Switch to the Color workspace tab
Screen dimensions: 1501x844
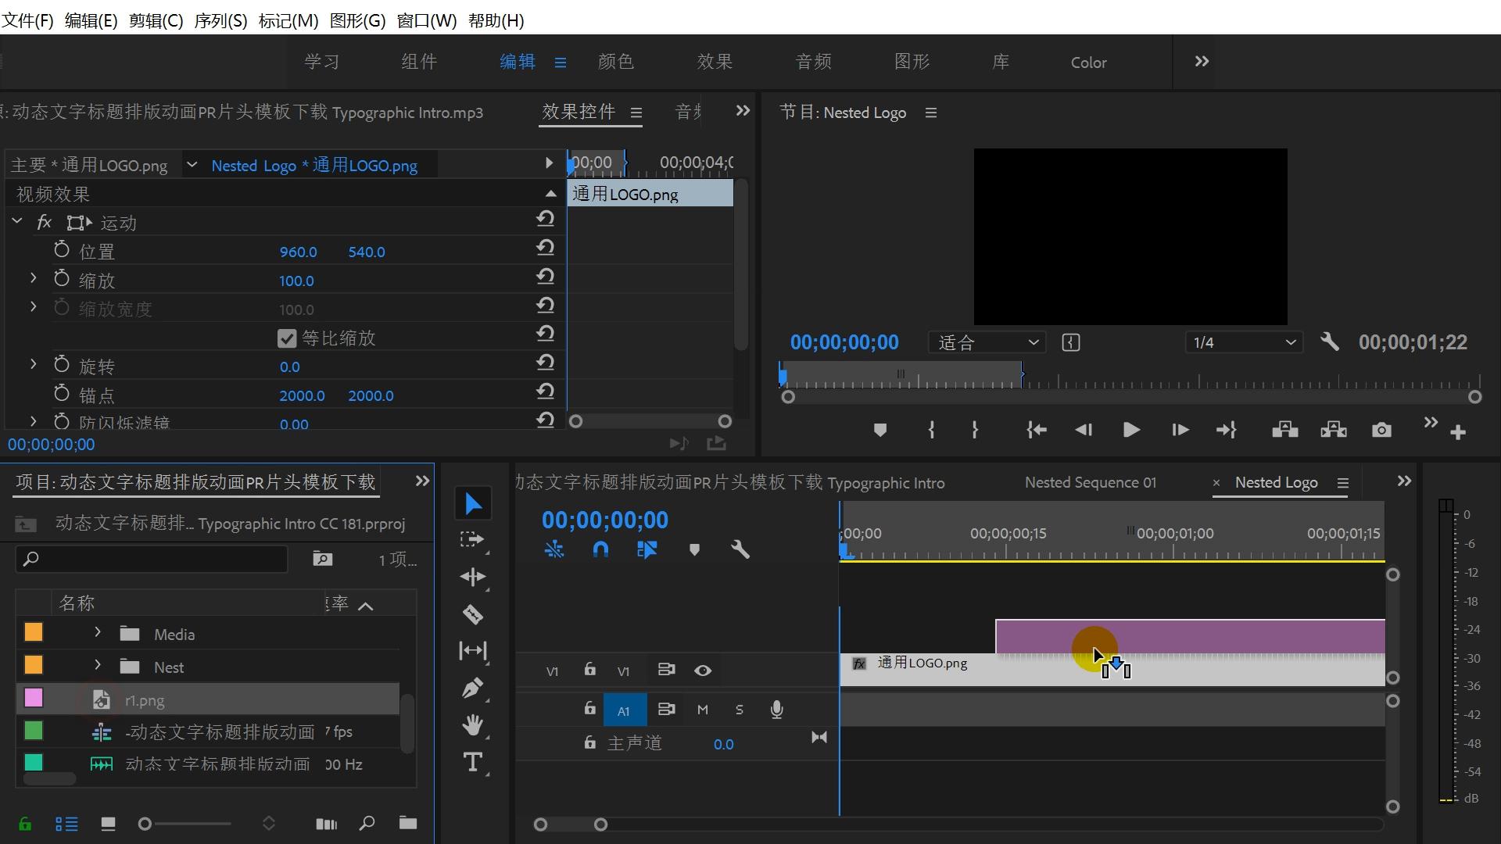tap(1088, 63)
